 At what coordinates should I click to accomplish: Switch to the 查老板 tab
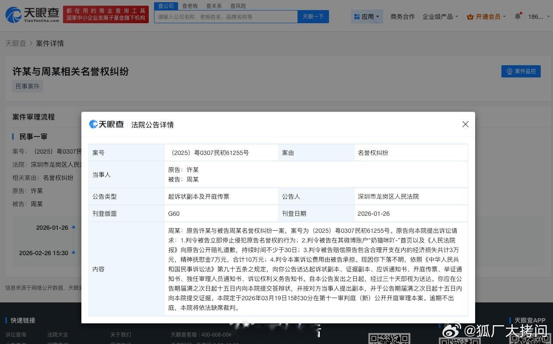[190, 6]
